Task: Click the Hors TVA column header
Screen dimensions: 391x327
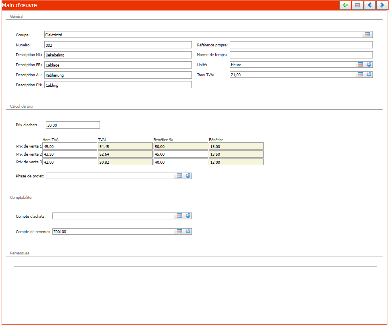Action: click(x=50, y=140)
